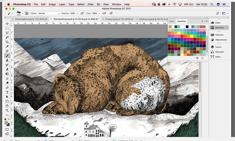Change the screen mode icon
The image size is (235, 141).
click(x=7, y=134)
